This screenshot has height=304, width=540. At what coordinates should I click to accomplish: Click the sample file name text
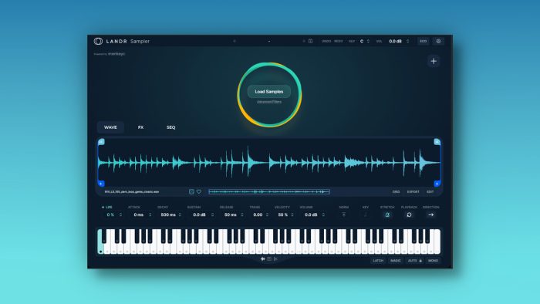click(132, 192)
